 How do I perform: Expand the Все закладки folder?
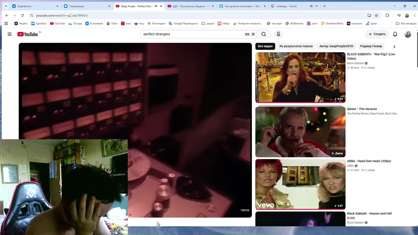tap(406, 23)
